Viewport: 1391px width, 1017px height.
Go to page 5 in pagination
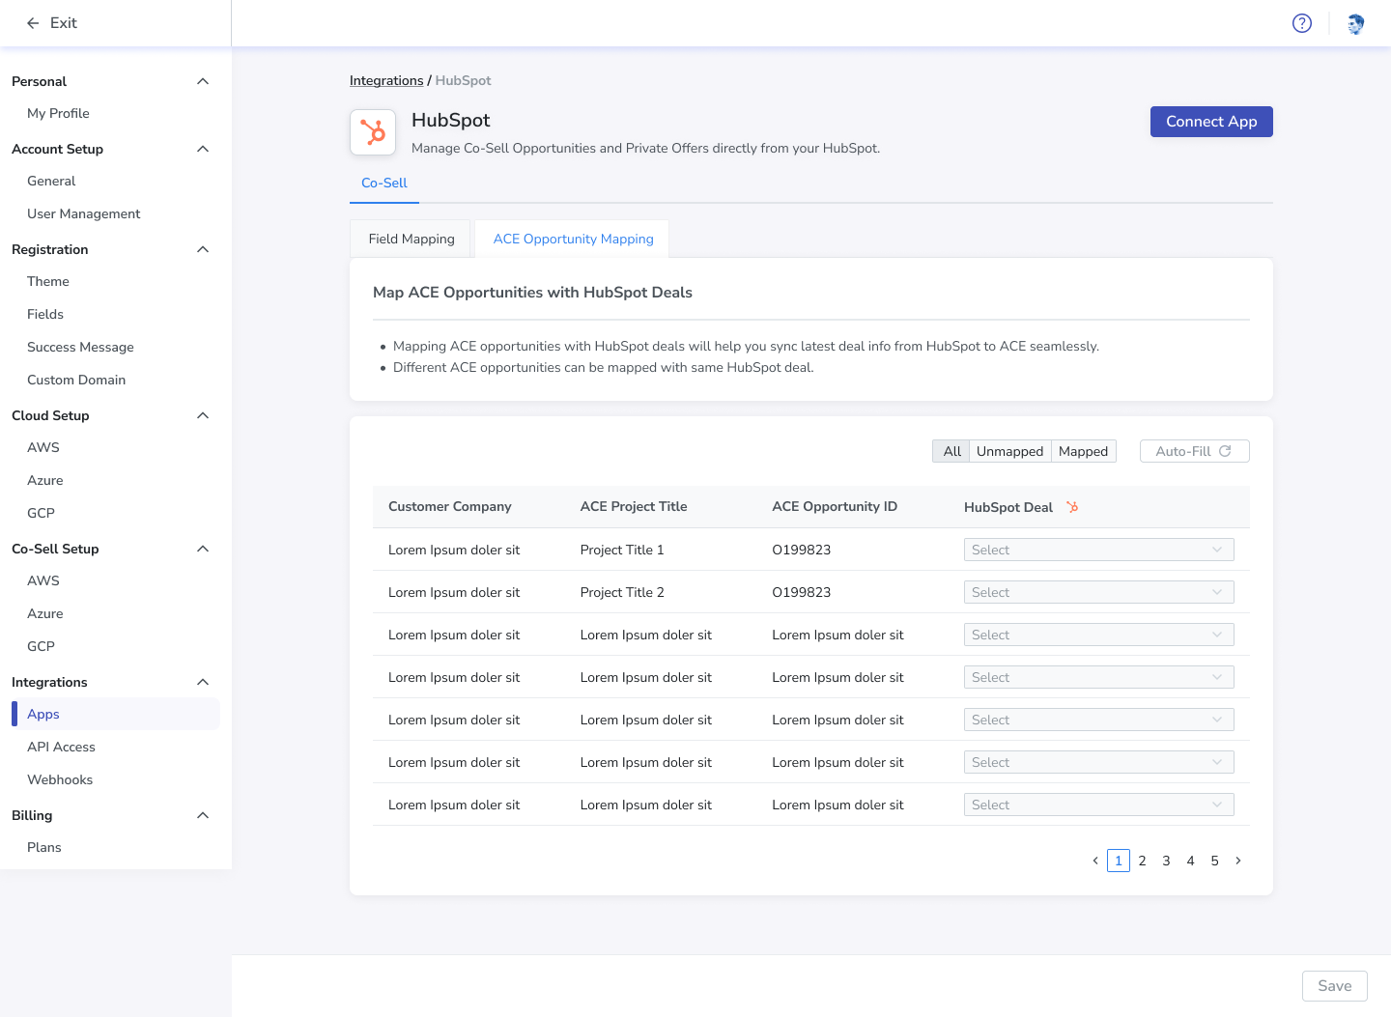1214,861
